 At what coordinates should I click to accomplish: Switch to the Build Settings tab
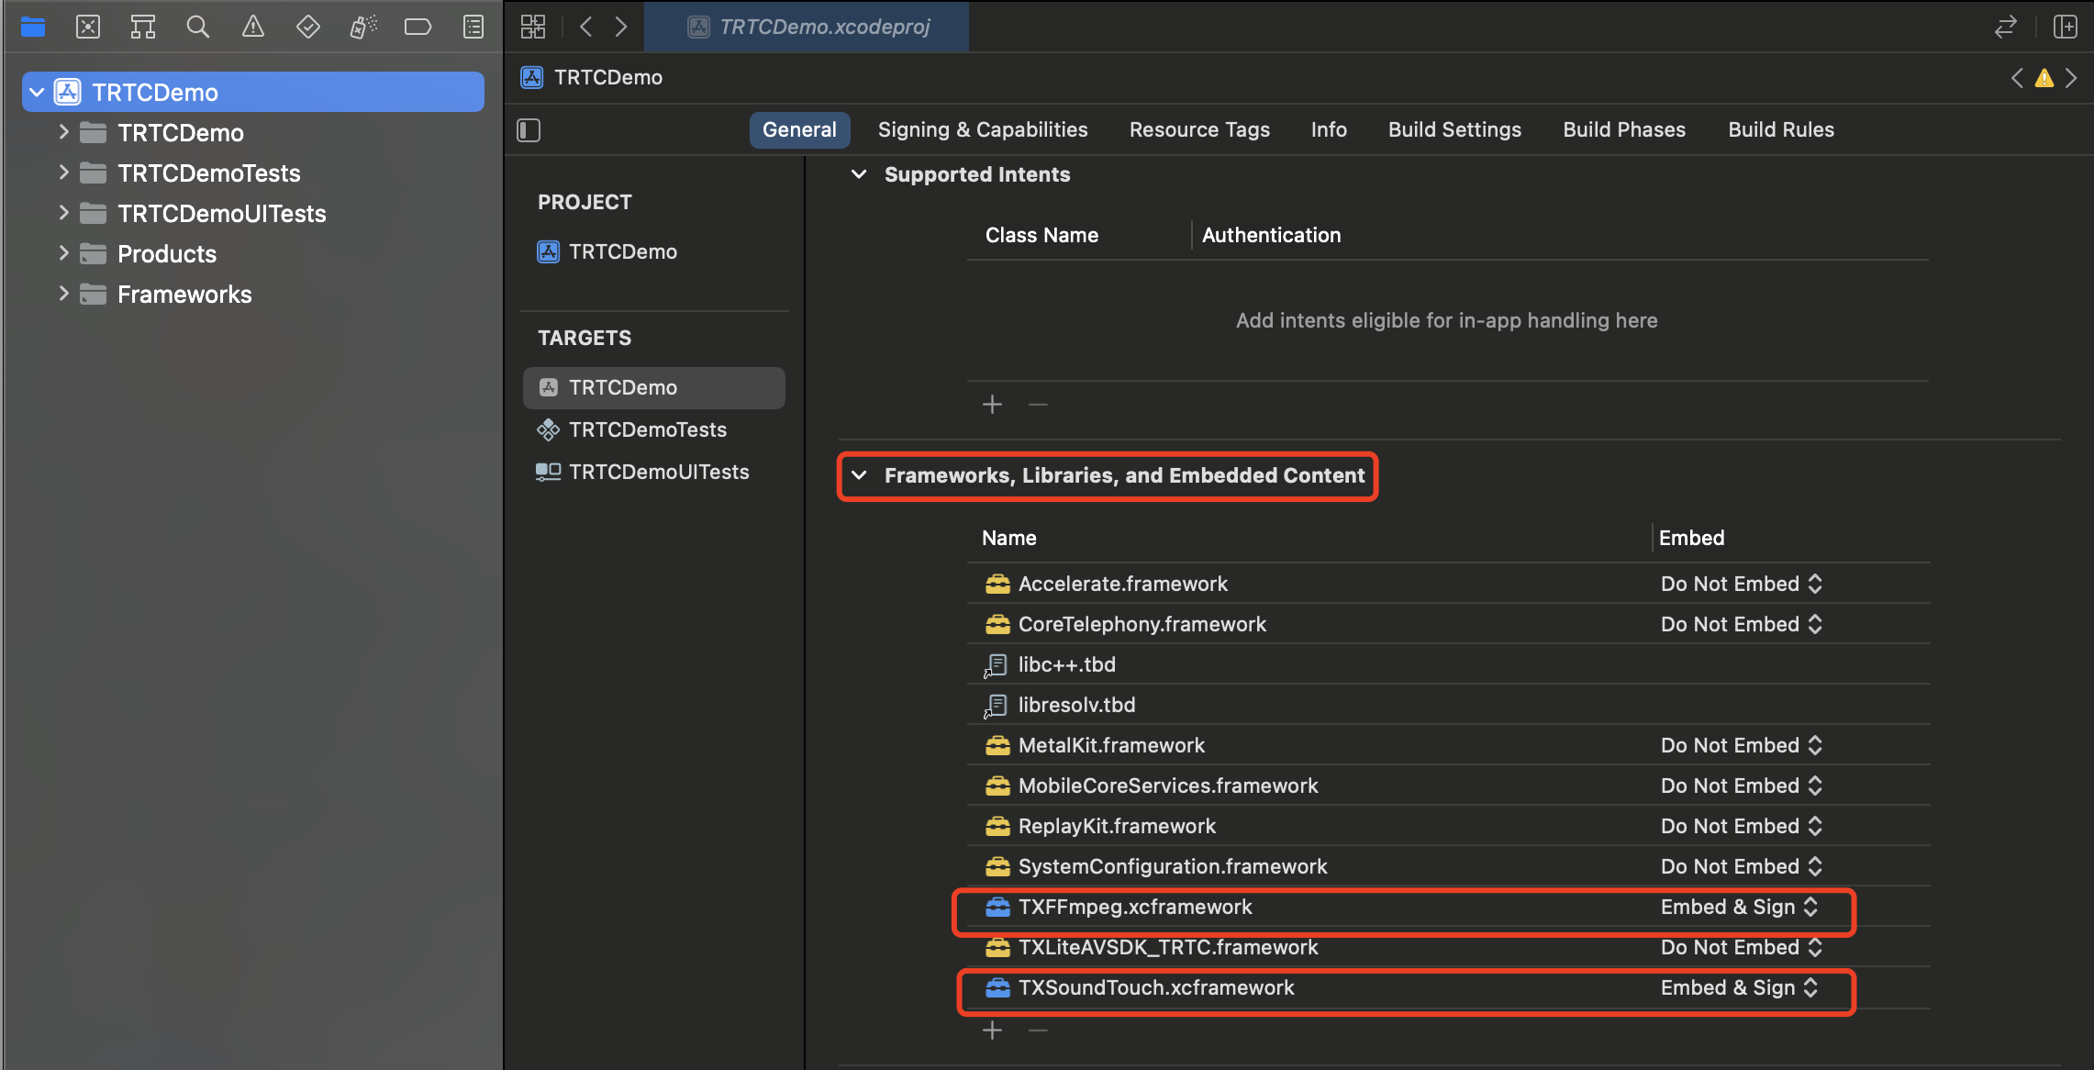pyautogui.click(x=1454, y=129)
